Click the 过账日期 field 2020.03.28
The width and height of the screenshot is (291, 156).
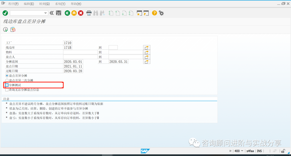73,71
